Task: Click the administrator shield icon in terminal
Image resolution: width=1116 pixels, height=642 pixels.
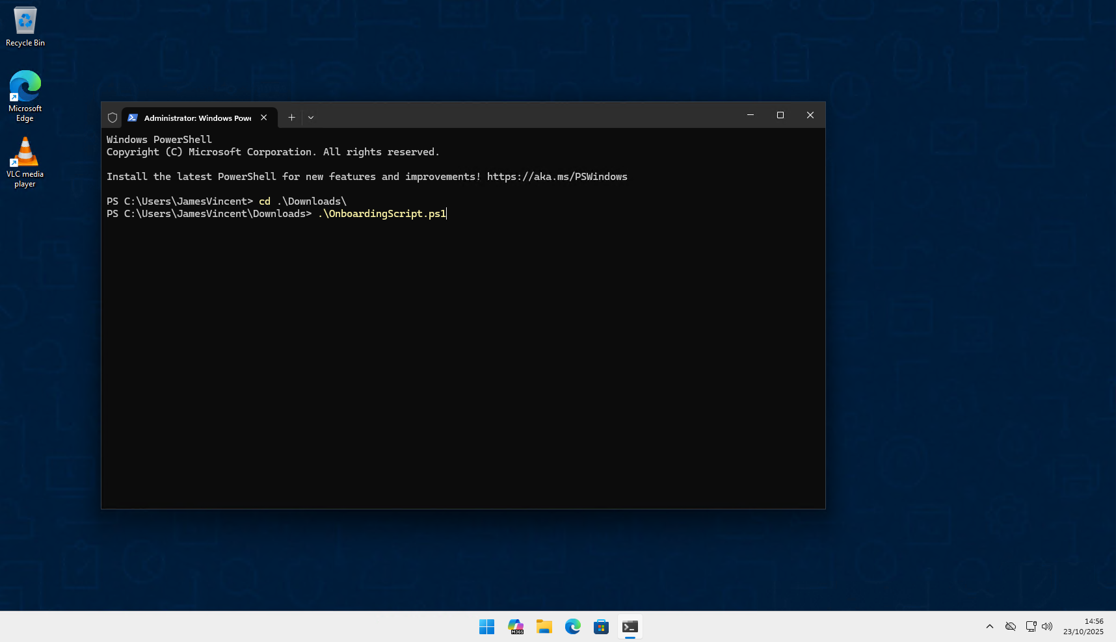Action: (x=113, y=118)
